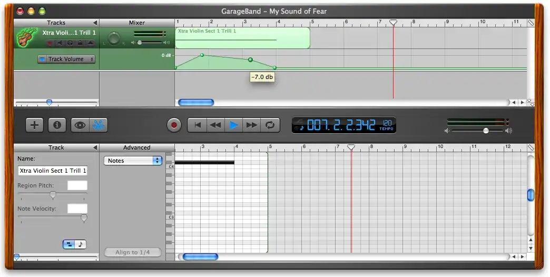Open the Track Info panel
550x277 pixels.
(57, 125)
